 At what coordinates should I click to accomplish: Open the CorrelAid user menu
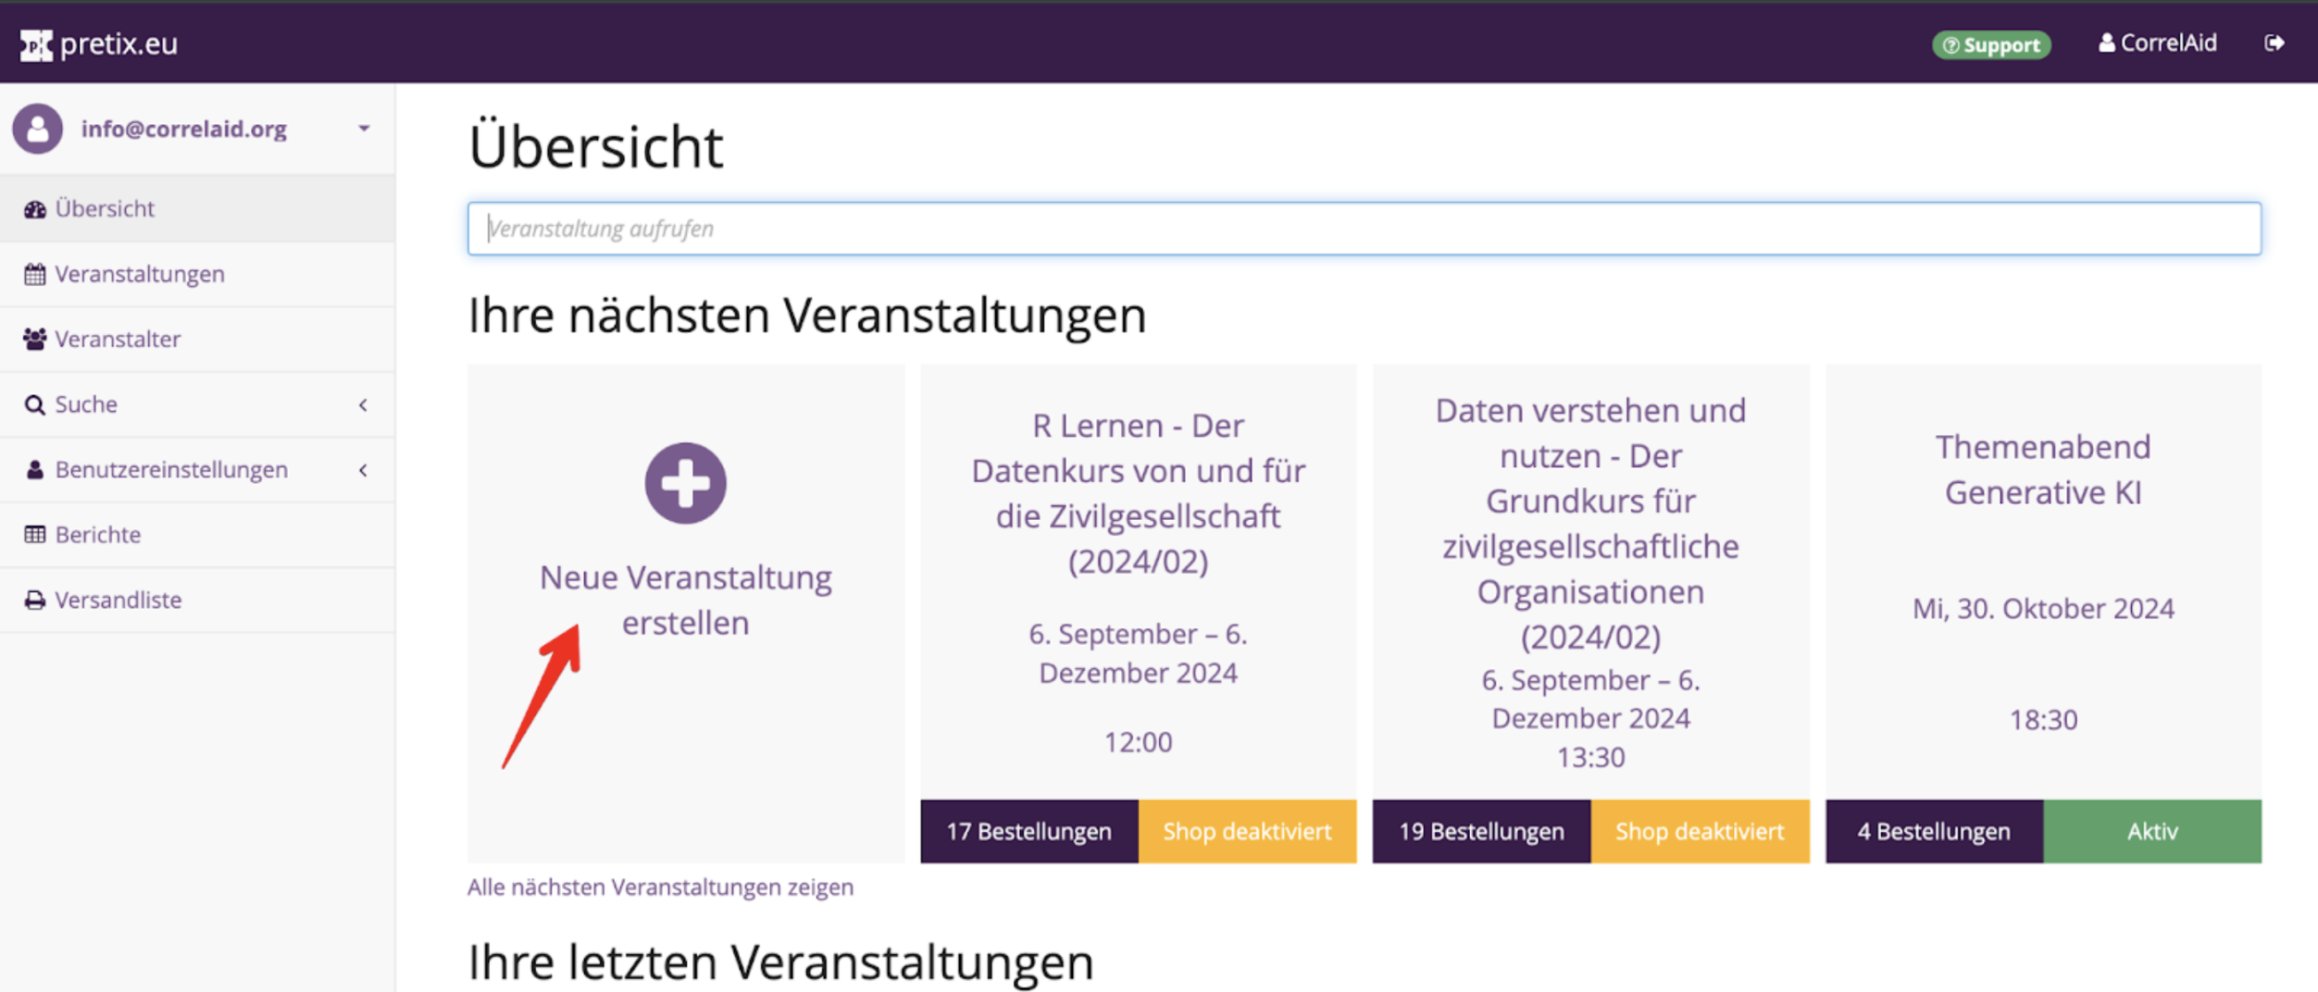[2157, 43]
